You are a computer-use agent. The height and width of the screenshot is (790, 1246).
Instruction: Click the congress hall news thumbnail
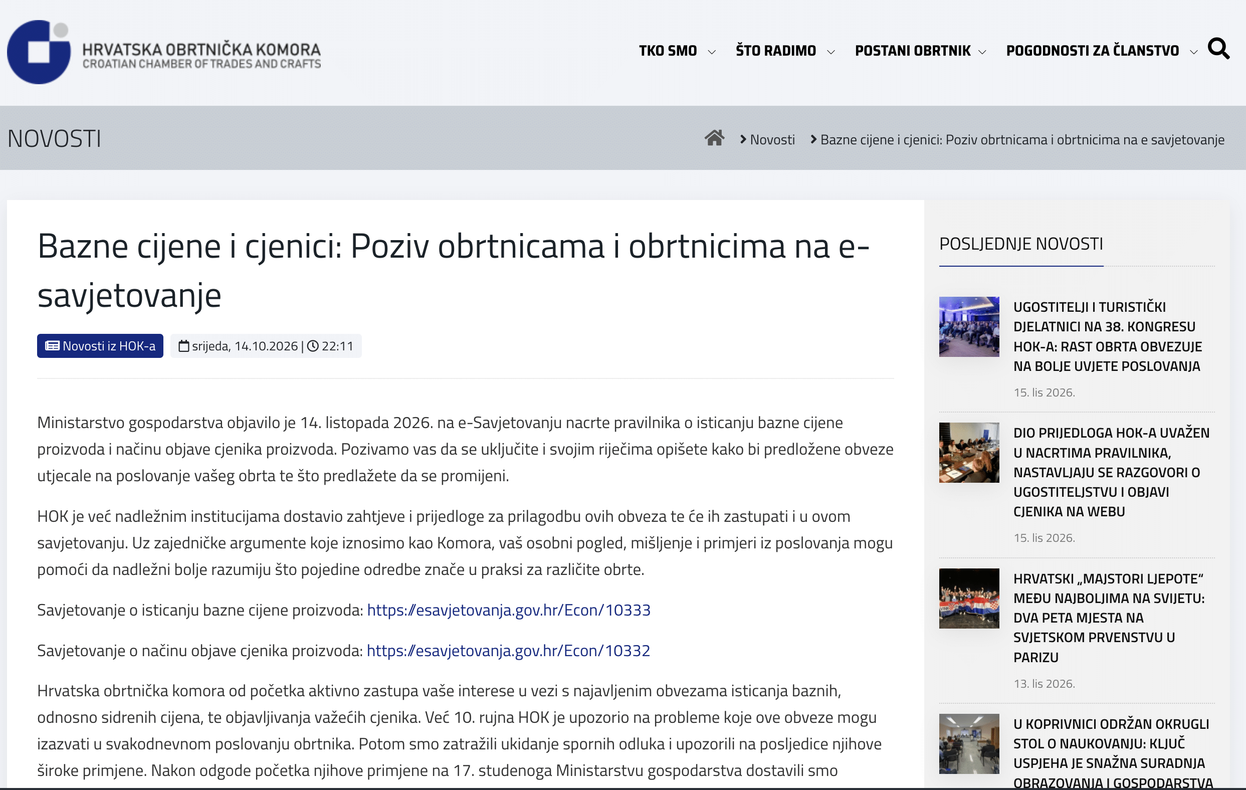coord(969,326)
